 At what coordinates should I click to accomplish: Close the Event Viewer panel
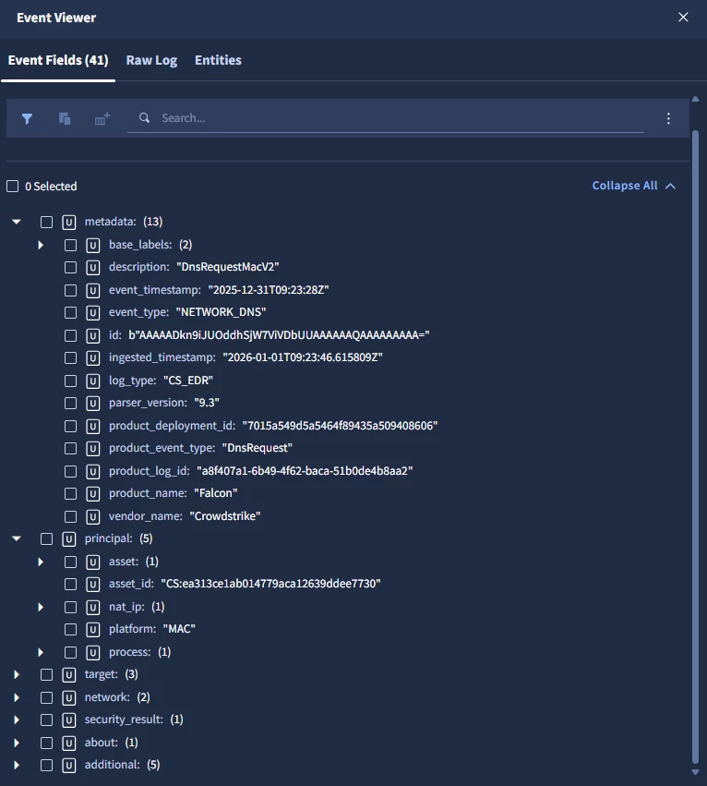pyautogui.click(x=683, y=17)
